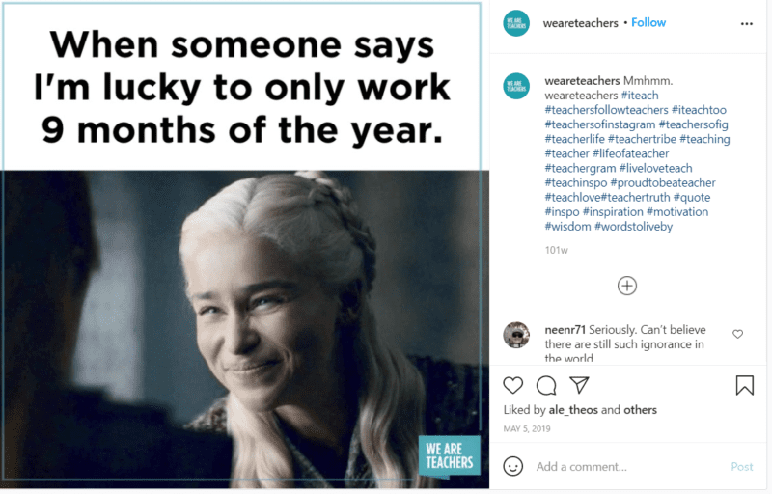Show others who liked the post
772x494 pixels.
coord(640,410)
